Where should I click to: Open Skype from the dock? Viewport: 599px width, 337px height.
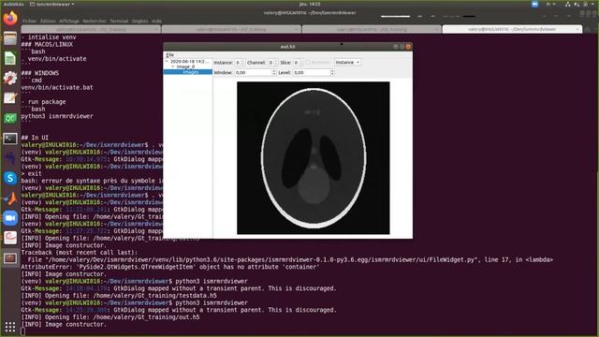click(x=10, y=178)
